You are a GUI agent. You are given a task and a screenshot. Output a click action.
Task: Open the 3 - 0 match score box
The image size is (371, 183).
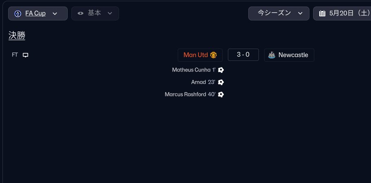(x=243, y=55)
